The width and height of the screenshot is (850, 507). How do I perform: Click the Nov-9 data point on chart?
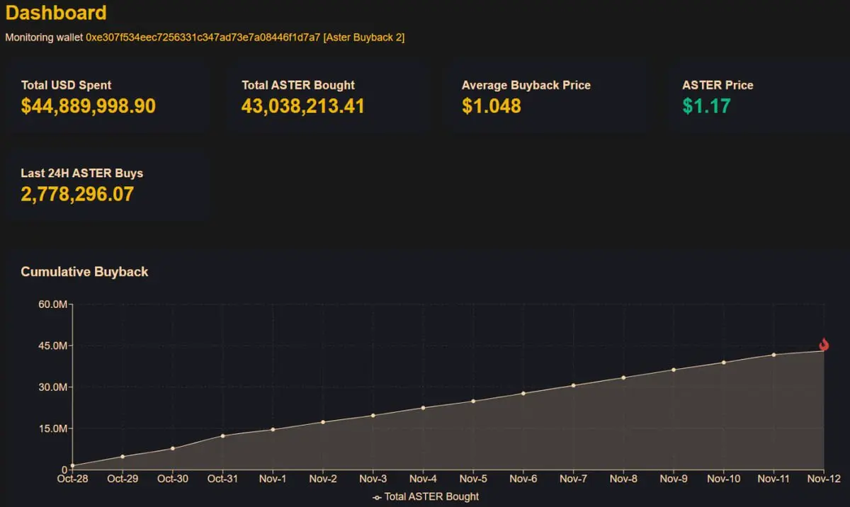(674, 370)
